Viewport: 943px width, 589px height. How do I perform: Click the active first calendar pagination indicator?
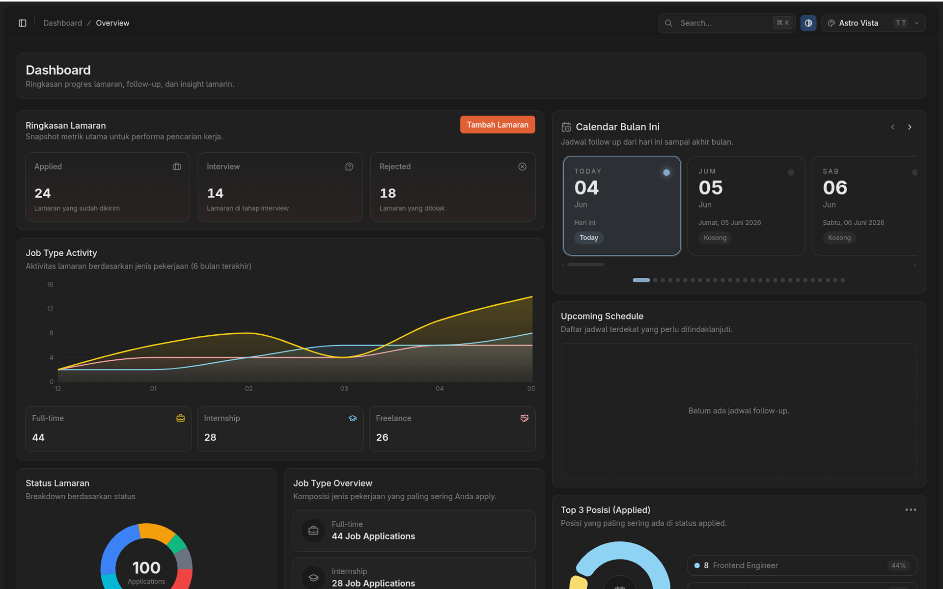641,280
